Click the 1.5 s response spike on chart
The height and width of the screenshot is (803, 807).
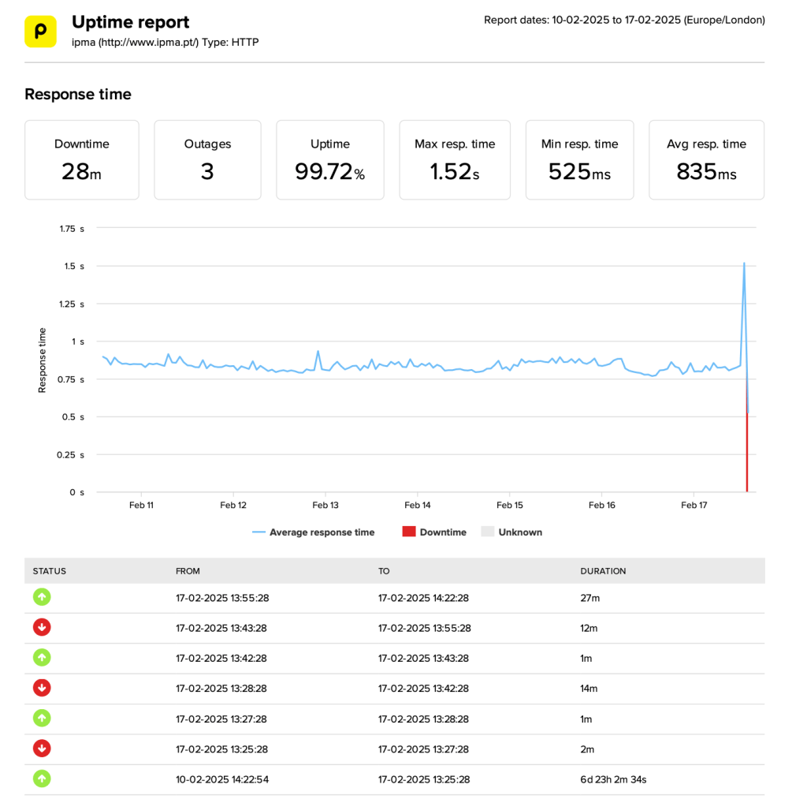(x=744, y=264)
